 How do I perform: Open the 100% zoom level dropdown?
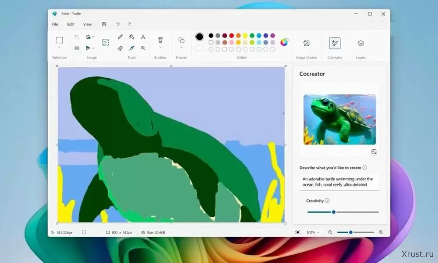[x=313, y=232]
